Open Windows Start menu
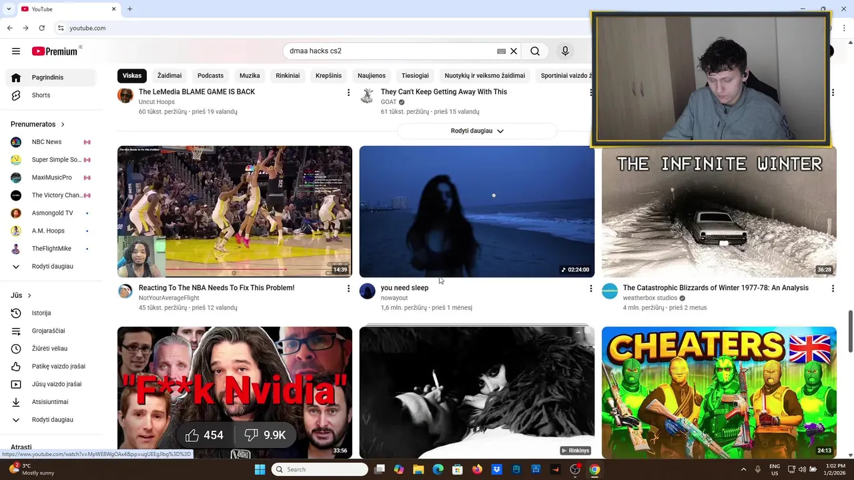 260,469
